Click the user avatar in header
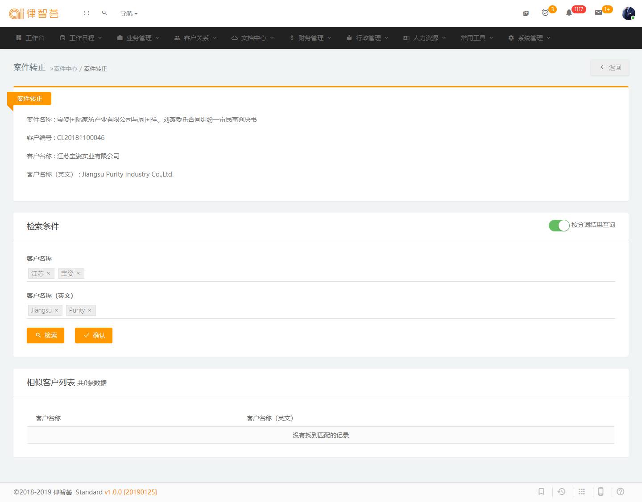This screenshot has height=502, width=642. coord(628,13)
